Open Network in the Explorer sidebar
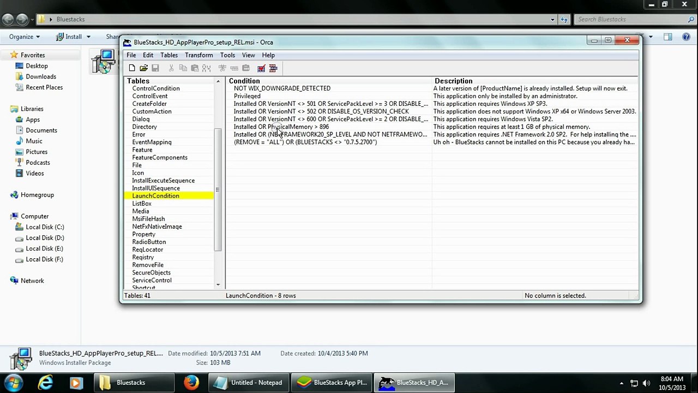Viewport: 698px width, 393px height. coord(32,281)
